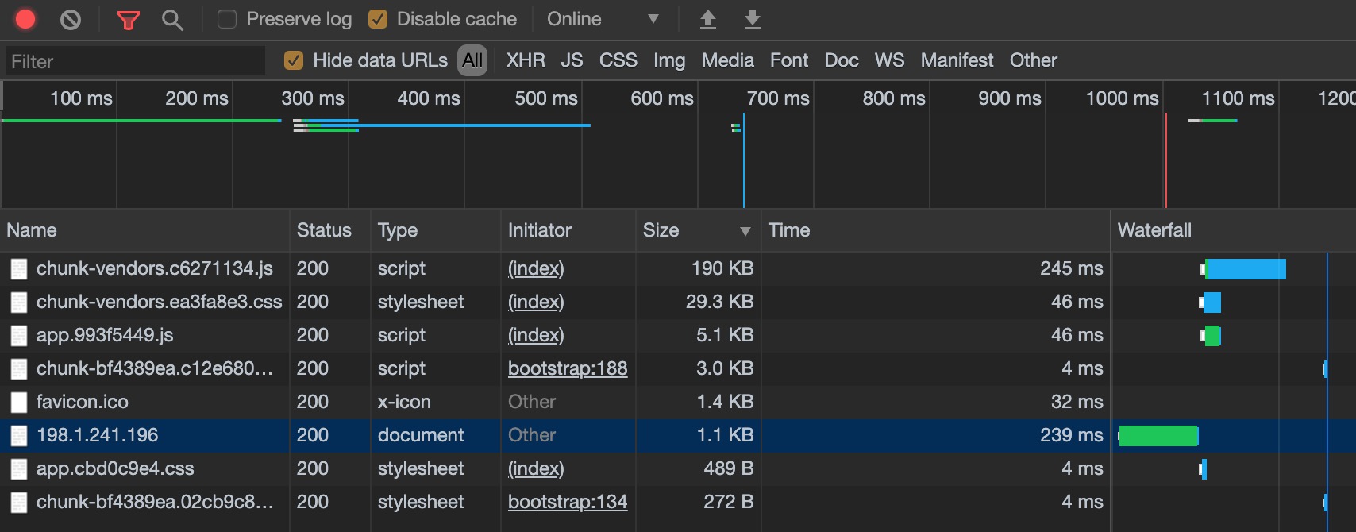Open the Online throttling dropdown

pyautogui.click(x=603, y=19)
